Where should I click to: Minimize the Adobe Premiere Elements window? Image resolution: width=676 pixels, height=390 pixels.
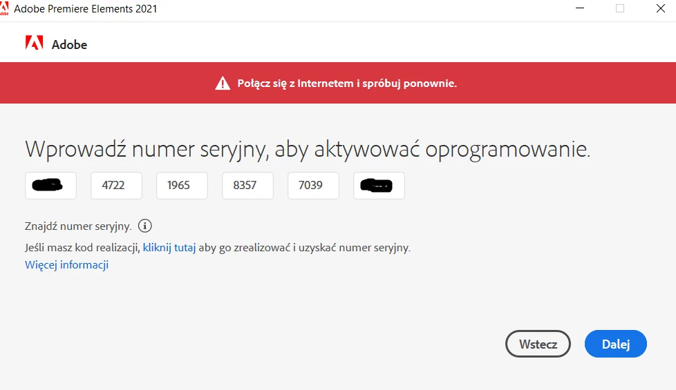pos(580,8)
